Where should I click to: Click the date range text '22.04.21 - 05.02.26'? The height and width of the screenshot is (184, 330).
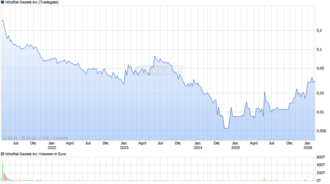coord(19,138)
